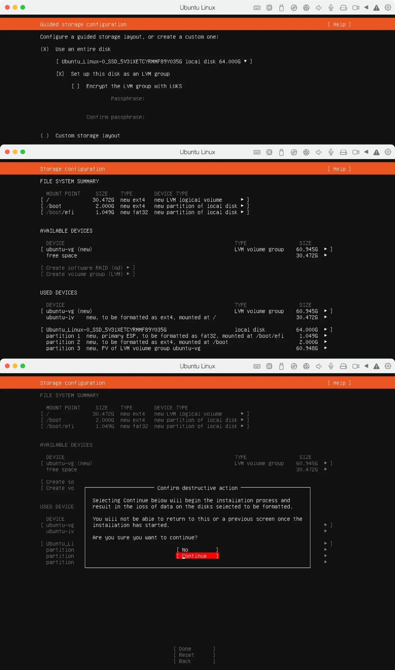Click warning triangle in Guided storage window toolbar
The image size is (395, 670).
click(376, 8)
